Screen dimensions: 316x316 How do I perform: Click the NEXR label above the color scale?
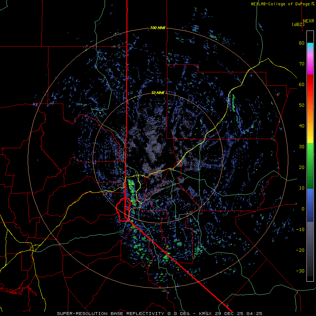308,21
